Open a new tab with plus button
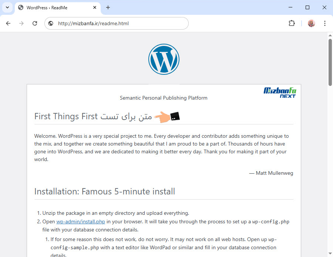This screenshot has width=333, height=257. (x=108, y=7)
